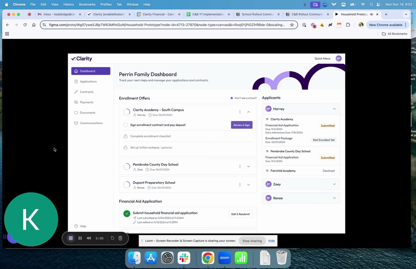Viewport: 416px width, 269px height.
Task: Click the lock icon for tuition autopay
Action: pyautogui.click(x=125, y=147)
